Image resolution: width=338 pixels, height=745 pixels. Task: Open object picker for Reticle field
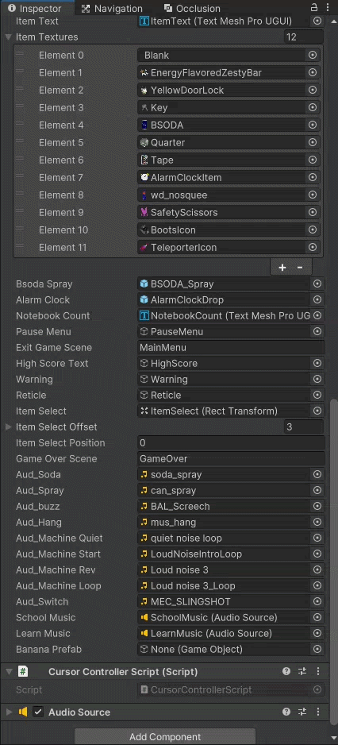pyautogui.click(x=317, y=396)
